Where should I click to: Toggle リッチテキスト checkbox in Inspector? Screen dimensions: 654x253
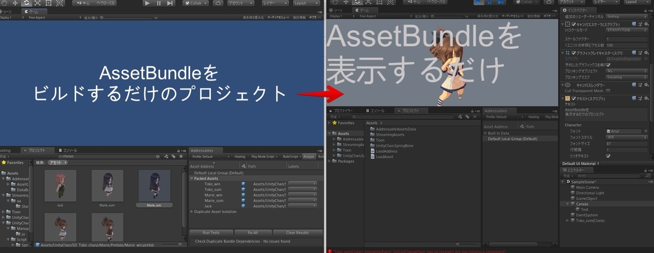coord(608,156)
